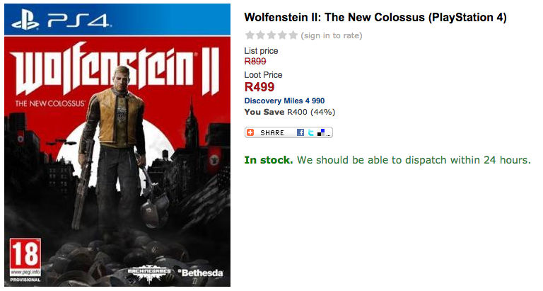Viewport: 543px width, 291px height.
Task: Open more share options ellipsis
Action: pos(329,132)
